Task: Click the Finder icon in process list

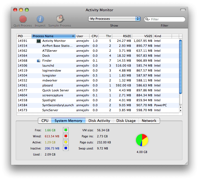Action: point(39,61)
